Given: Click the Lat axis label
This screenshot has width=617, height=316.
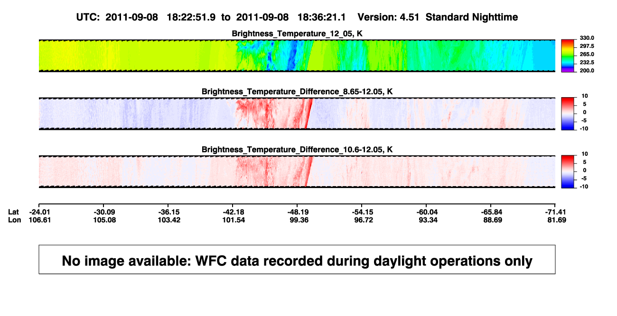Looking at the screenshot, I should [x=14, y=212].
